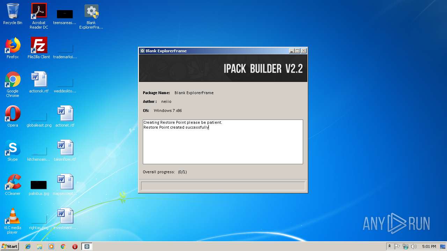Image resolution: width=447 pixels, height=251 pixels.
Task: Open FileZilla Client shortcut
Action: (x=39, y=48)
